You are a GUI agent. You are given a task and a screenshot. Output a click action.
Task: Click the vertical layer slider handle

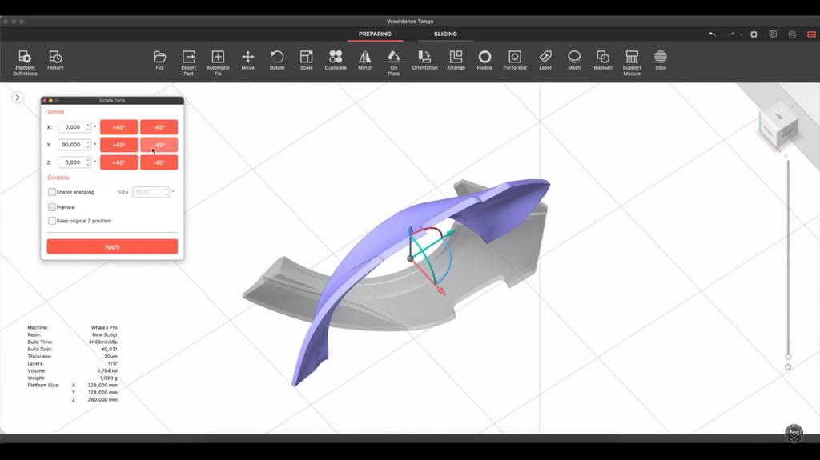tap(788, 357)
